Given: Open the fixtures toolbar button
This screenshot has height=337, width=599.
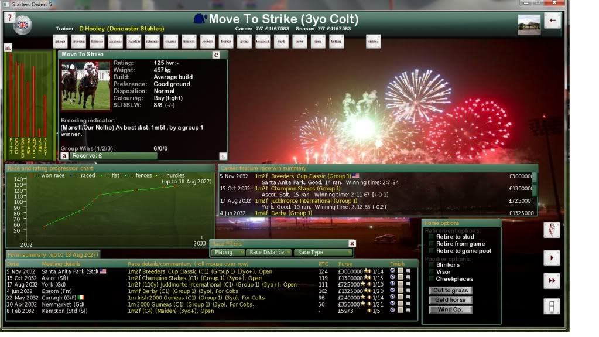Looking at the screenshot, I should (97, 41).
